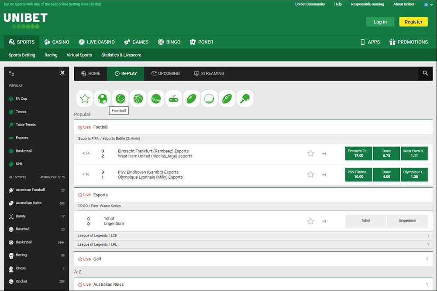Switch to the Streaming betting tab

209,74
